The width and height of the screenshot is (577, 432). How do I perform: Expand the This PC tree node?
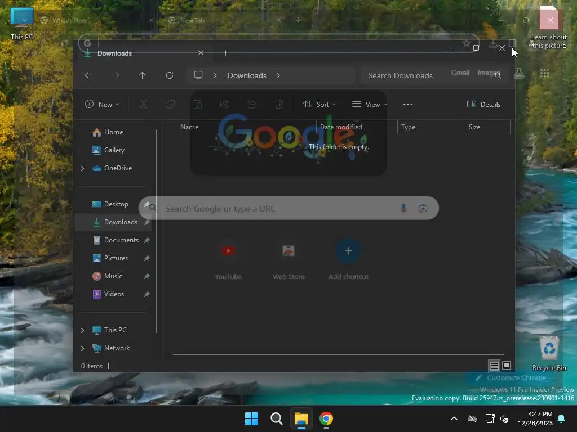pos(82,330)
